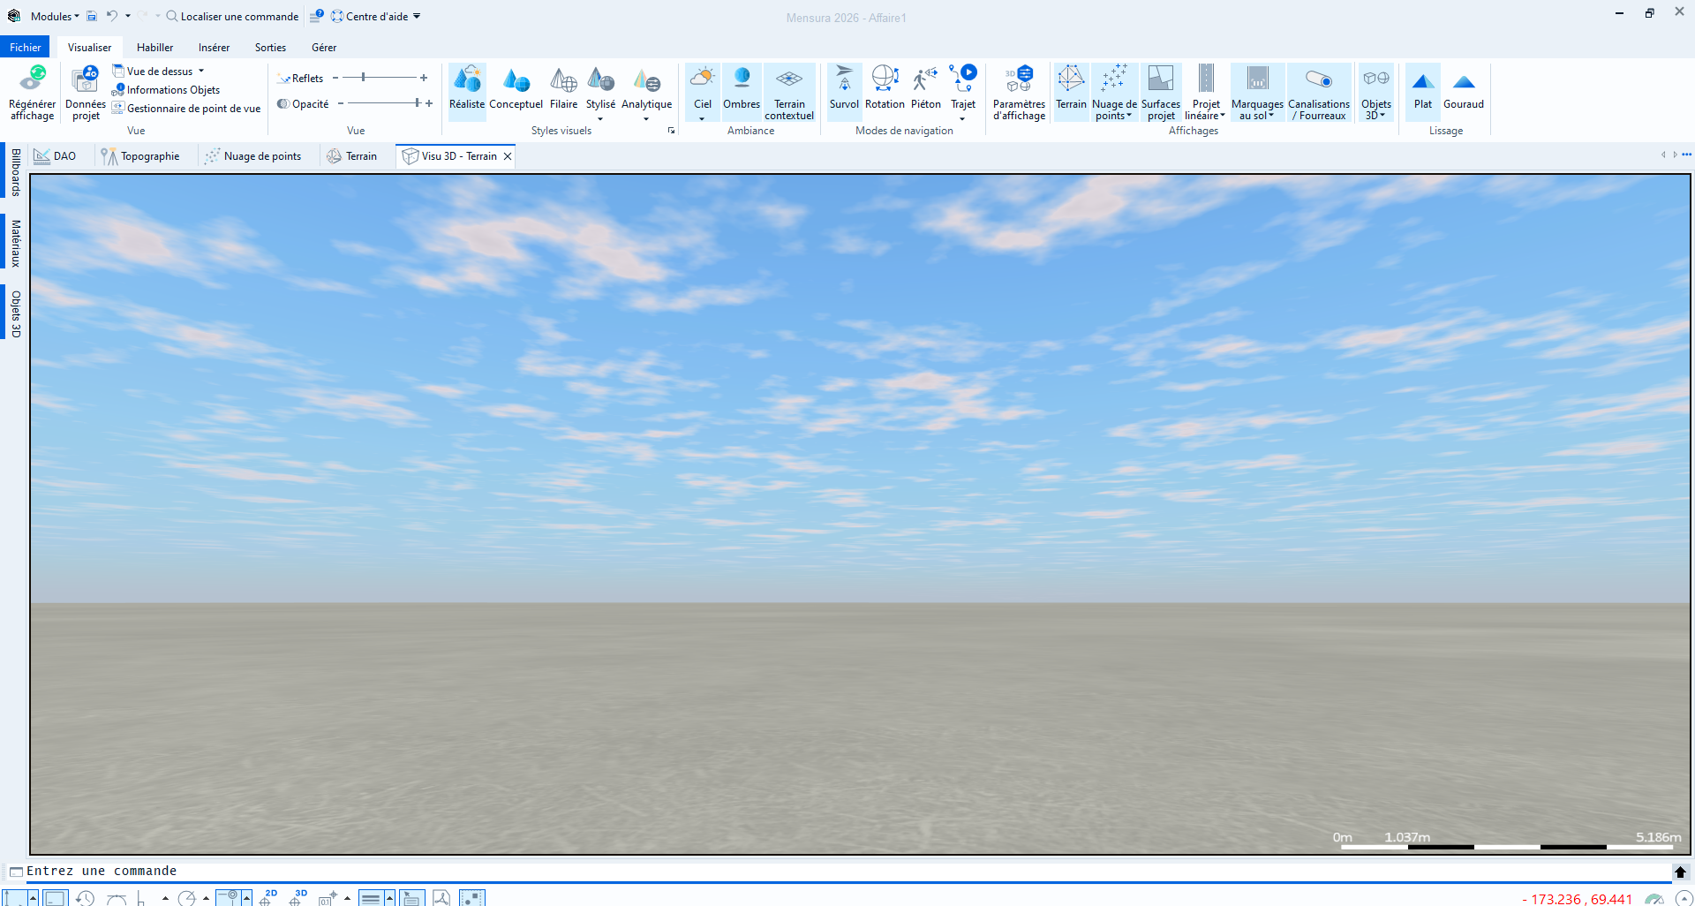This screenshot has height=906, width=1695.
Task: Click the 0.1 precision icon in the bottom bar
Action: [328, 898]
